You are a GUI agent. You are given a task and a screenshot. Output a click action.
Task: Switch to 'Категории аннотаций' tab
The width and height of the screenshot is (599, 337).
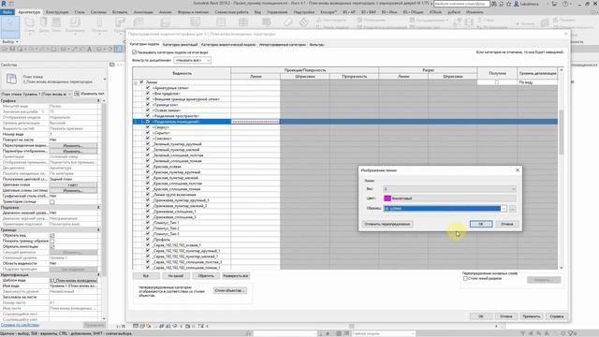coord(180,45)
